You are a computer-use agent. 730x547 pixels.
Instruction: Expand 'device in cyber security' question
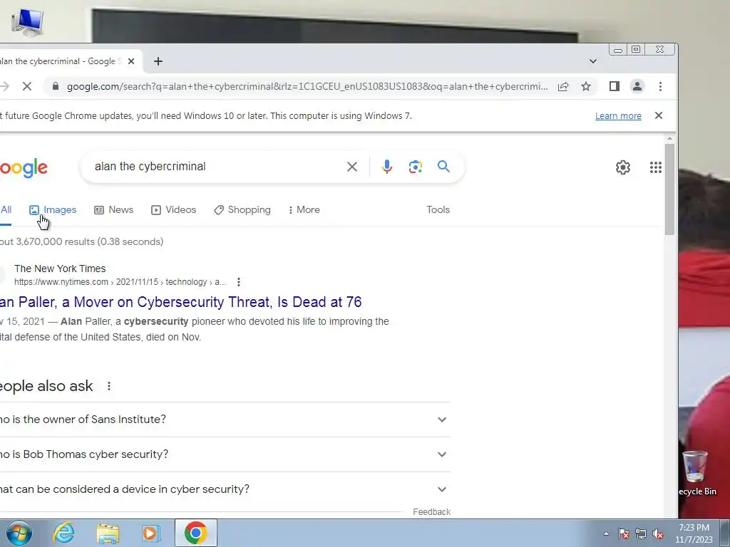(225, 489)
